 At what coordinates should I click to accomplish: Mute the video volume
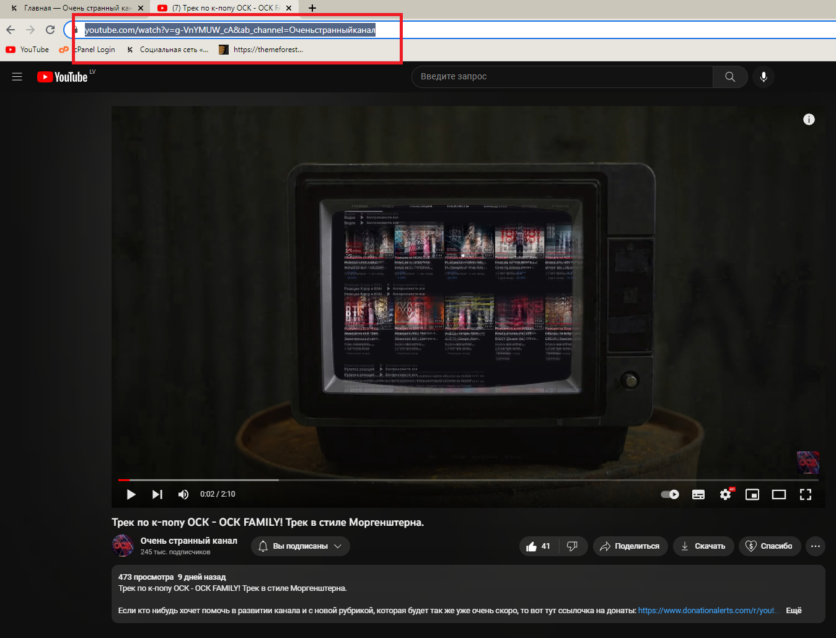(183, 494)
